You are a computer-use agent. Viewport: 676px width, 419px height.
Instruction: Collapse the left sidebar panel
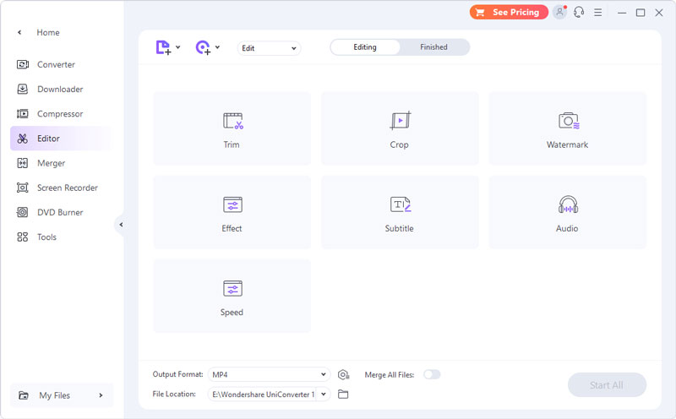121,225
